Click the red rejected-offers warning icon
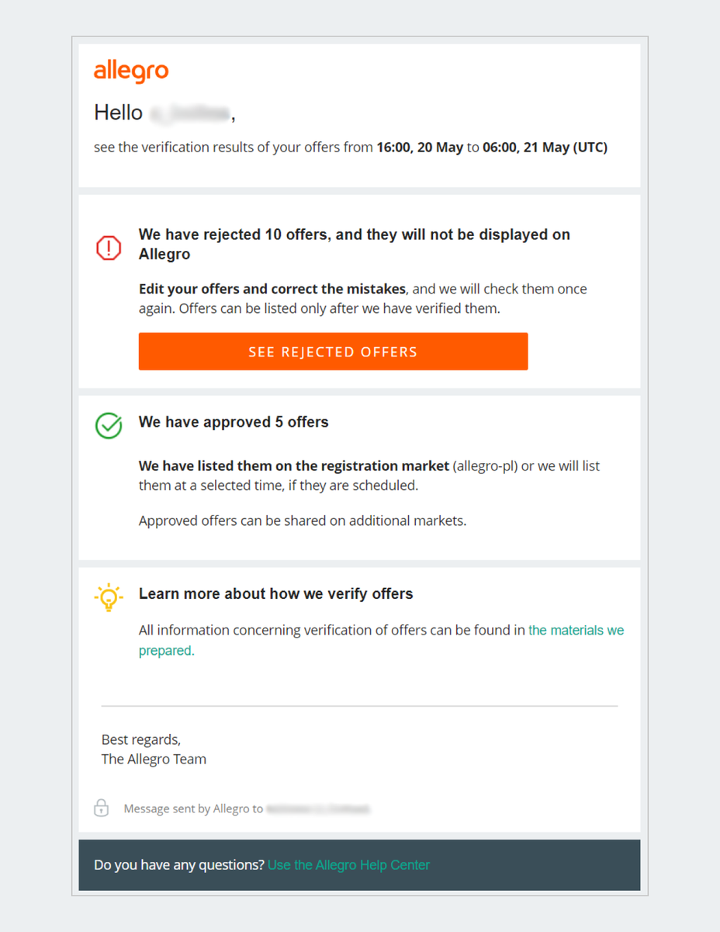 click(109, 248)
